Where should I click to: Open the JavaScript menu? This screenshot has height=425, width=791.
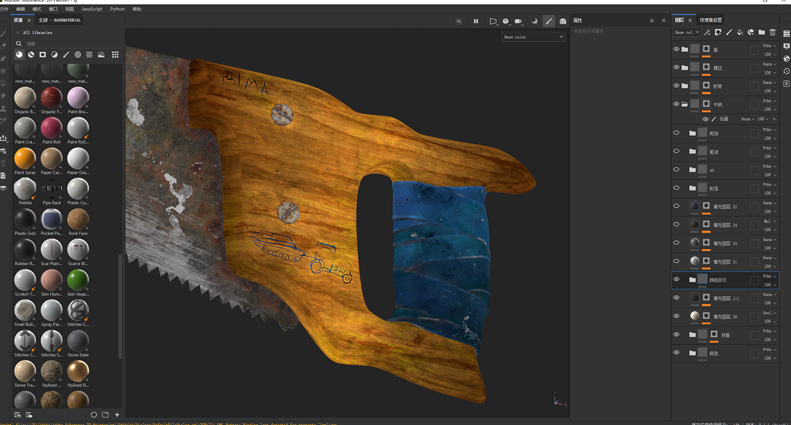92,9
